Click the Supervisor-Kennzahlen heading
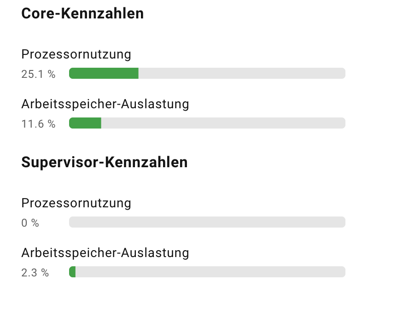 pyautogui.click(x=105, y=162)
